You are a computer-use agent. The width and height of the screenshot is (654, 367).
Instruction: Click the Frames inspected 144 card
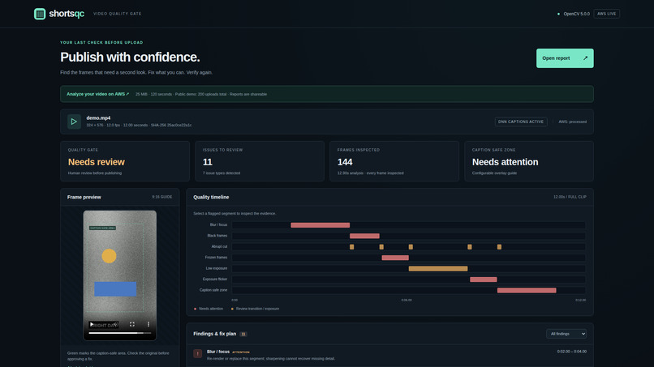click(x=394, y=161)
